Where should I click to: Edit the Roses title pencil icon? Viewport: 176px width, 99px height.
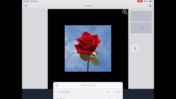click(93, 5)
